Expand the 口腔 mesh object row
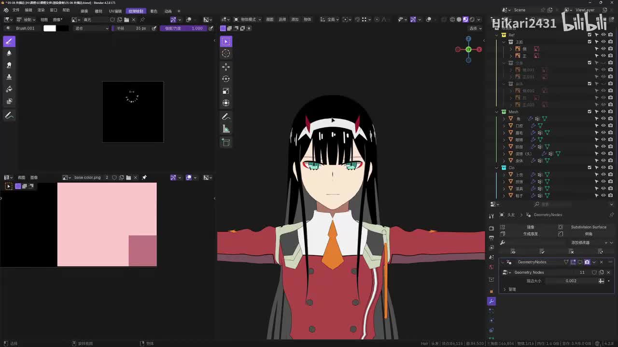The image size is (618, 347). coord(505,126)
